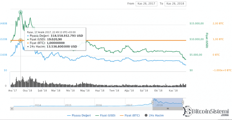Toggle the Piyasa Değeri series in legend
This screenshot has width=232, height=120.
pos(79,115)
